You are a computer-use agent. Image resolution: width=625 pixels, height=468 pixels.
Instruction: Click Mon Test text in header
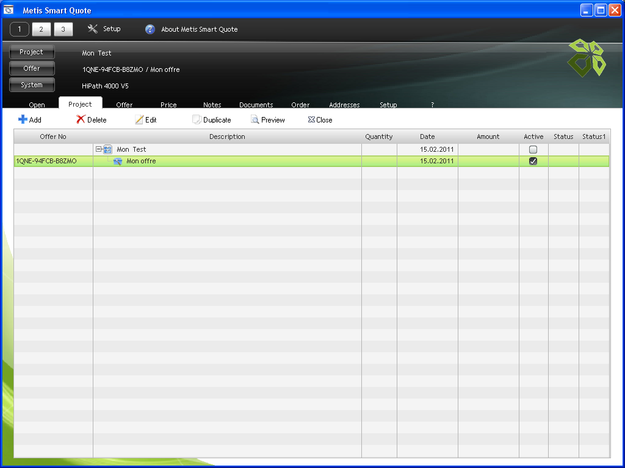[x=96, y=53]
